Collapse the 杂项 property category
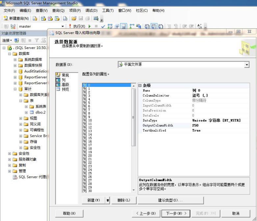 pos(140,86)
